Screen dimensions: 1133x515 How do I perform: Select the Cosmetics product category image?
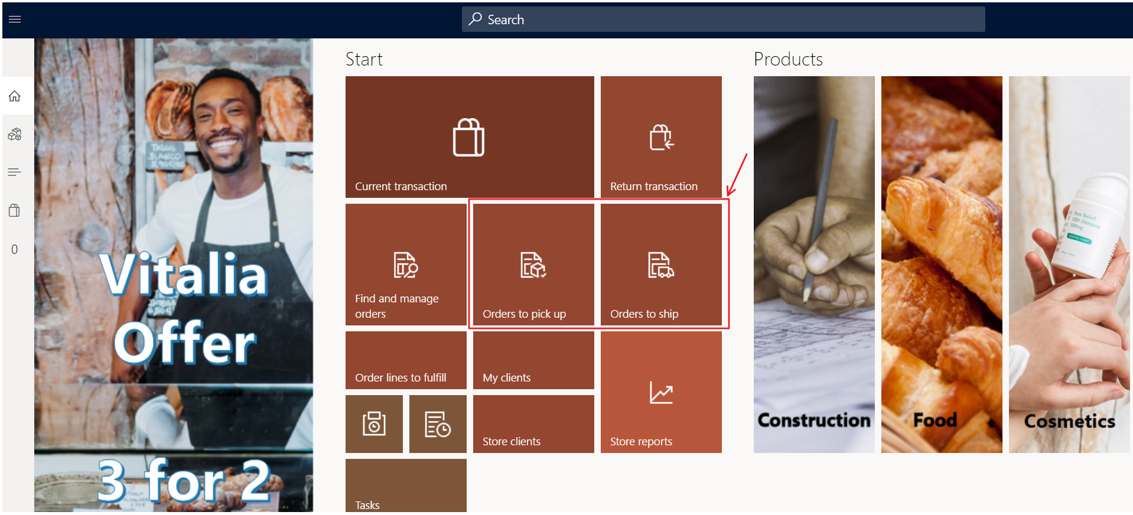[x=1069, y=265]
